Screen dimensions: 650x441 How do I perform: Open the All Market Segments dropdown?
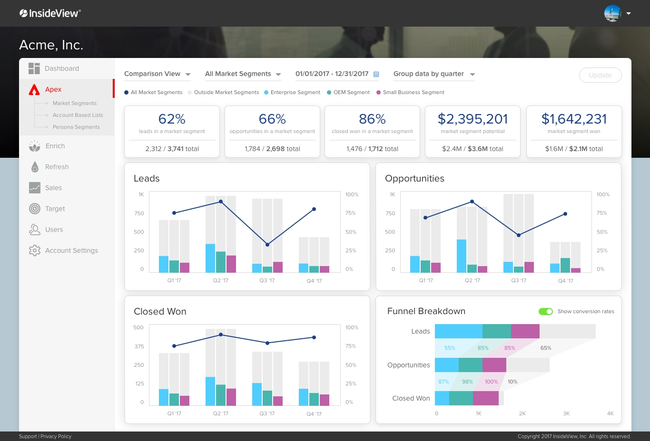click(x=243, y=74)
